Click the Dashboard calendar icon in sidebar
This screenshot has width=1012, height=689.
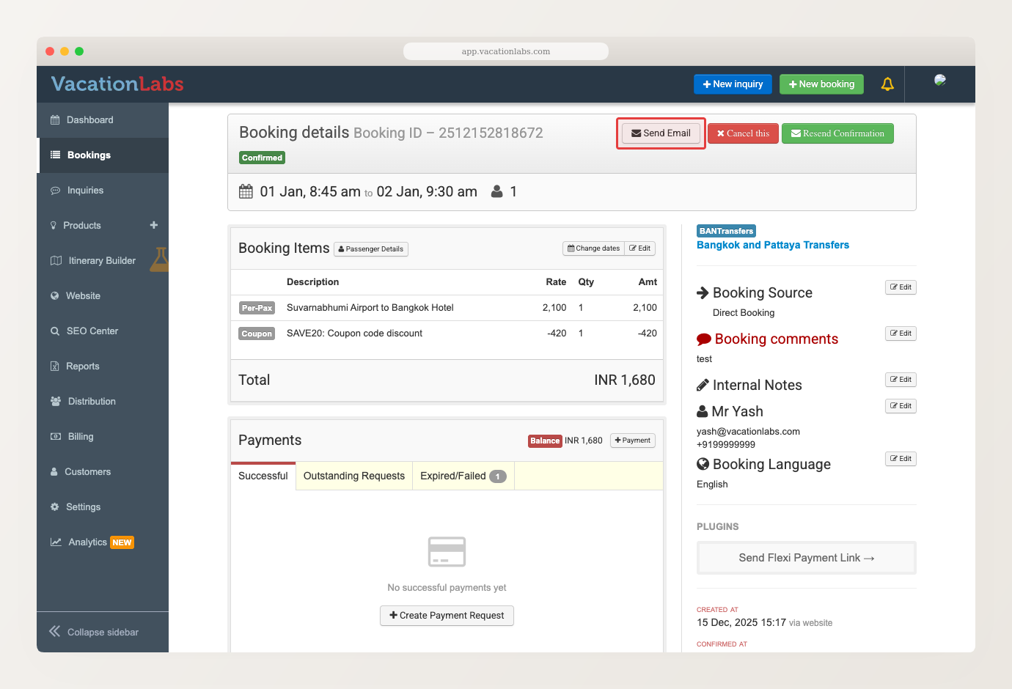coord(55,120)
